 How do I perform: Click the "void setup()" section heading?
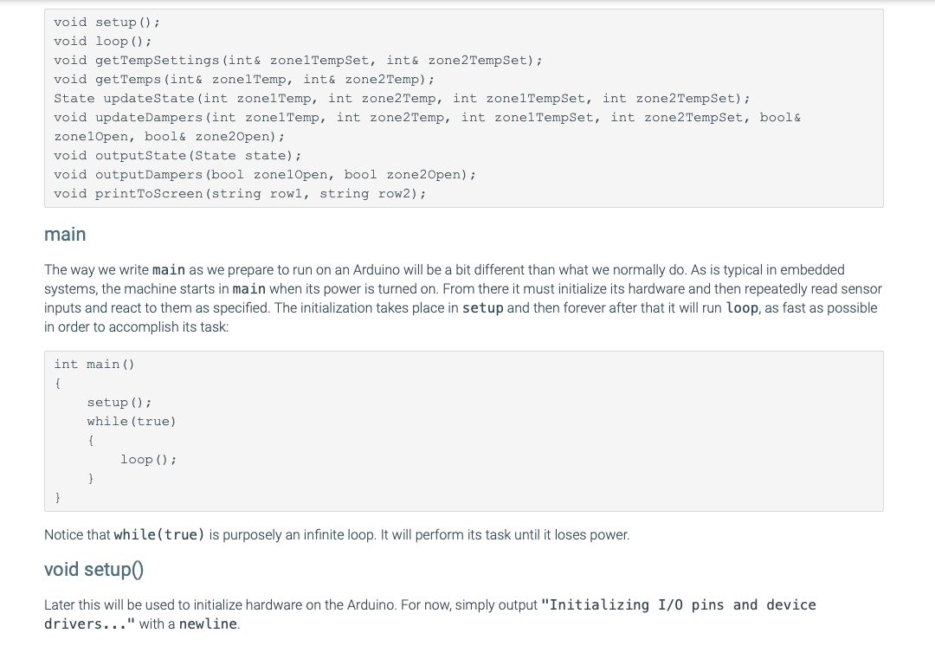pyautogui.click(x=93, y=569)
